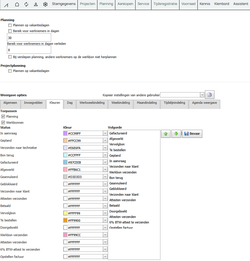Select Te bestellen in the Volgorde list
The height and width of the screenshot is (261, 250).
click(118, 150)
